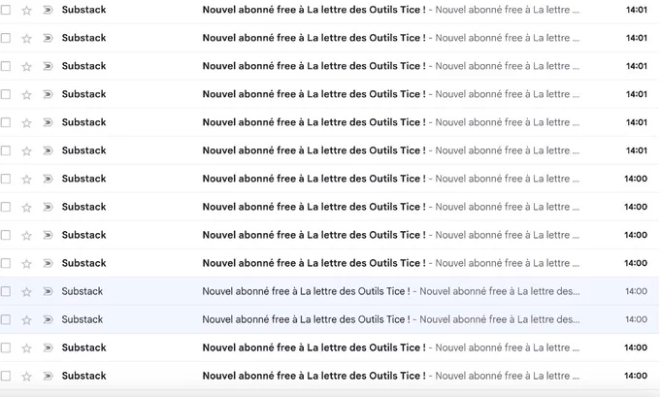The width and height of the screenshot is (660, 397).
Task: Select the topmost Substack email checkbox
Action: (6, 10)
